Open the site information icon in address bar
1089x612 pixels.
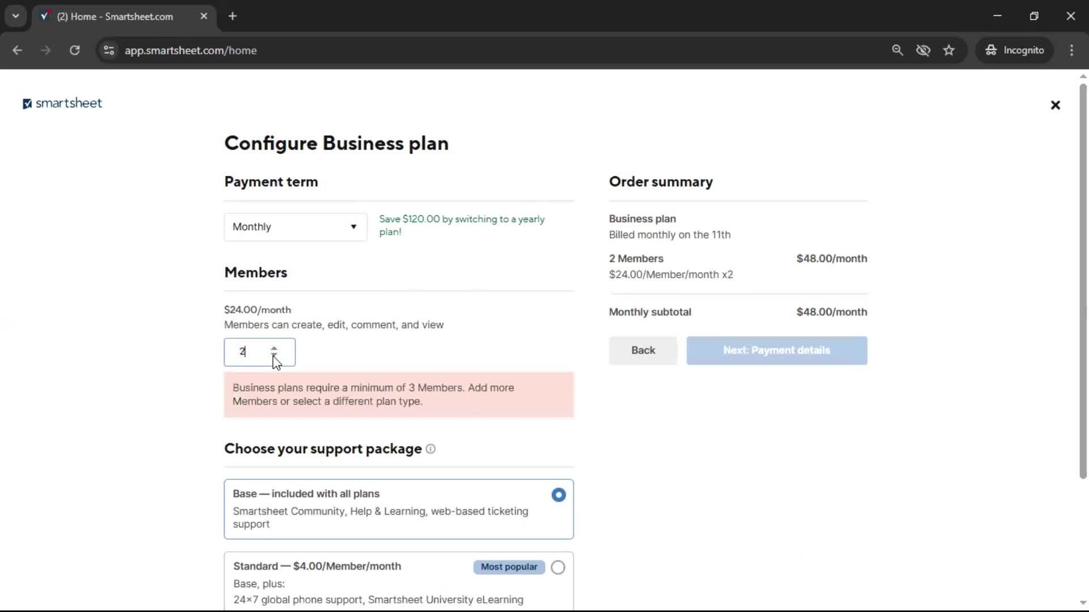pyautogui.click(x=109, y=50)
